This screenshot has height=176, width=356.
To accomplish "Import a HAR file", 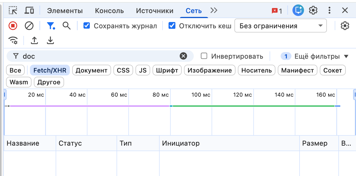I will point(34,40).
